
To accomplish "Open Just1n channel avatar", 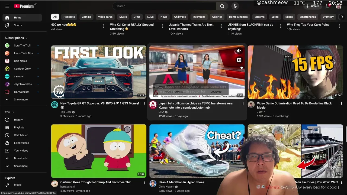I will [x=251, y=105].
